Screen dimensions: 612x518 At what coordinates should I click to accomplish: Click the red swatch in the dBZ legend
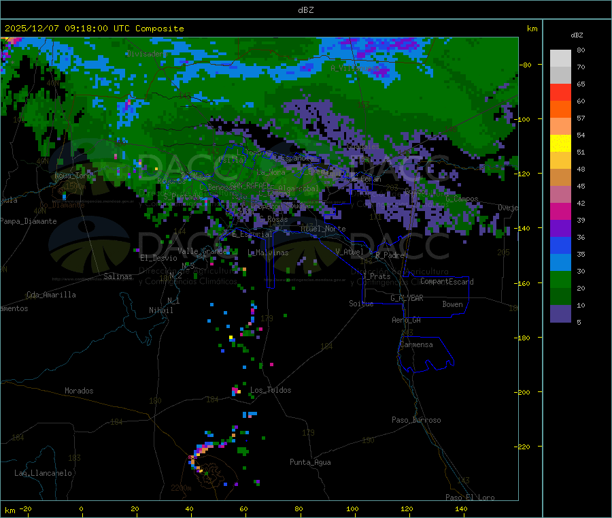(560, 92)
